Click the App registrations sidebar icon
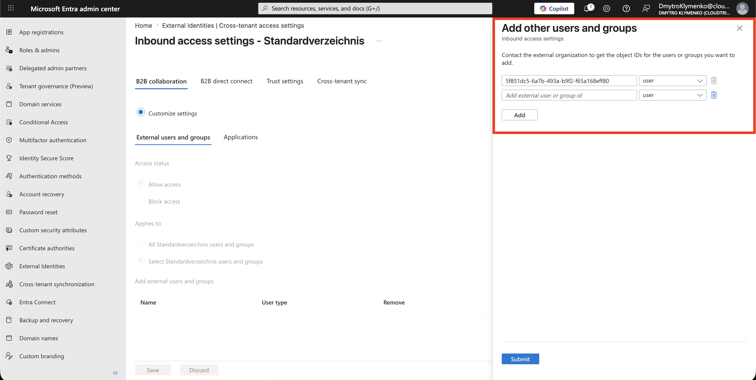The image size is (756, 380). click(x=9, y=32)
